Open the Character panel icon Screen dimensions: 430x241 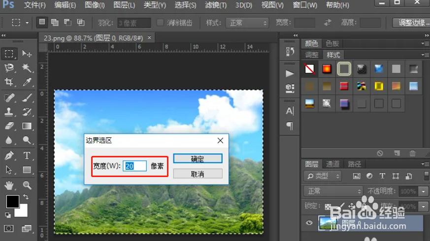pyautogui.click(x=290, y=111)
